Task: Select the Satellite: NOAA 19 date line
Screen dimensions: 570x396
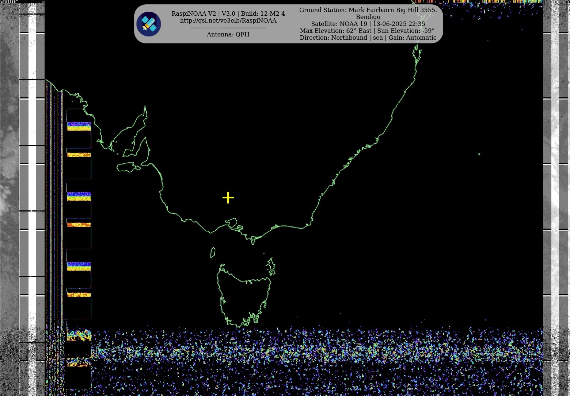Action: (368, 24)
